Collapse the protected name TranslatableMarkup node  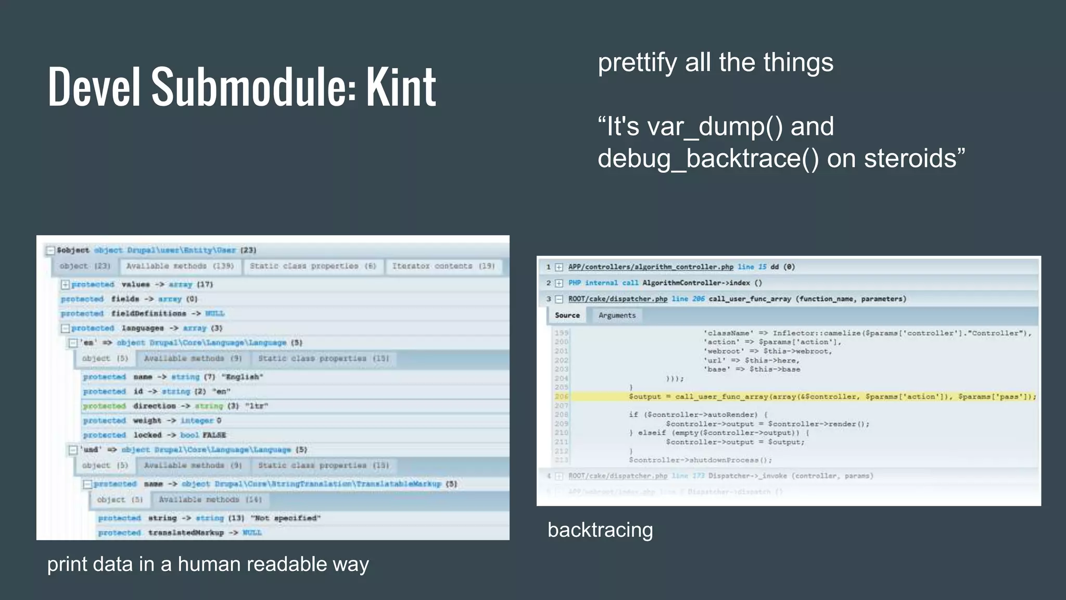click(x=88, y=484)
